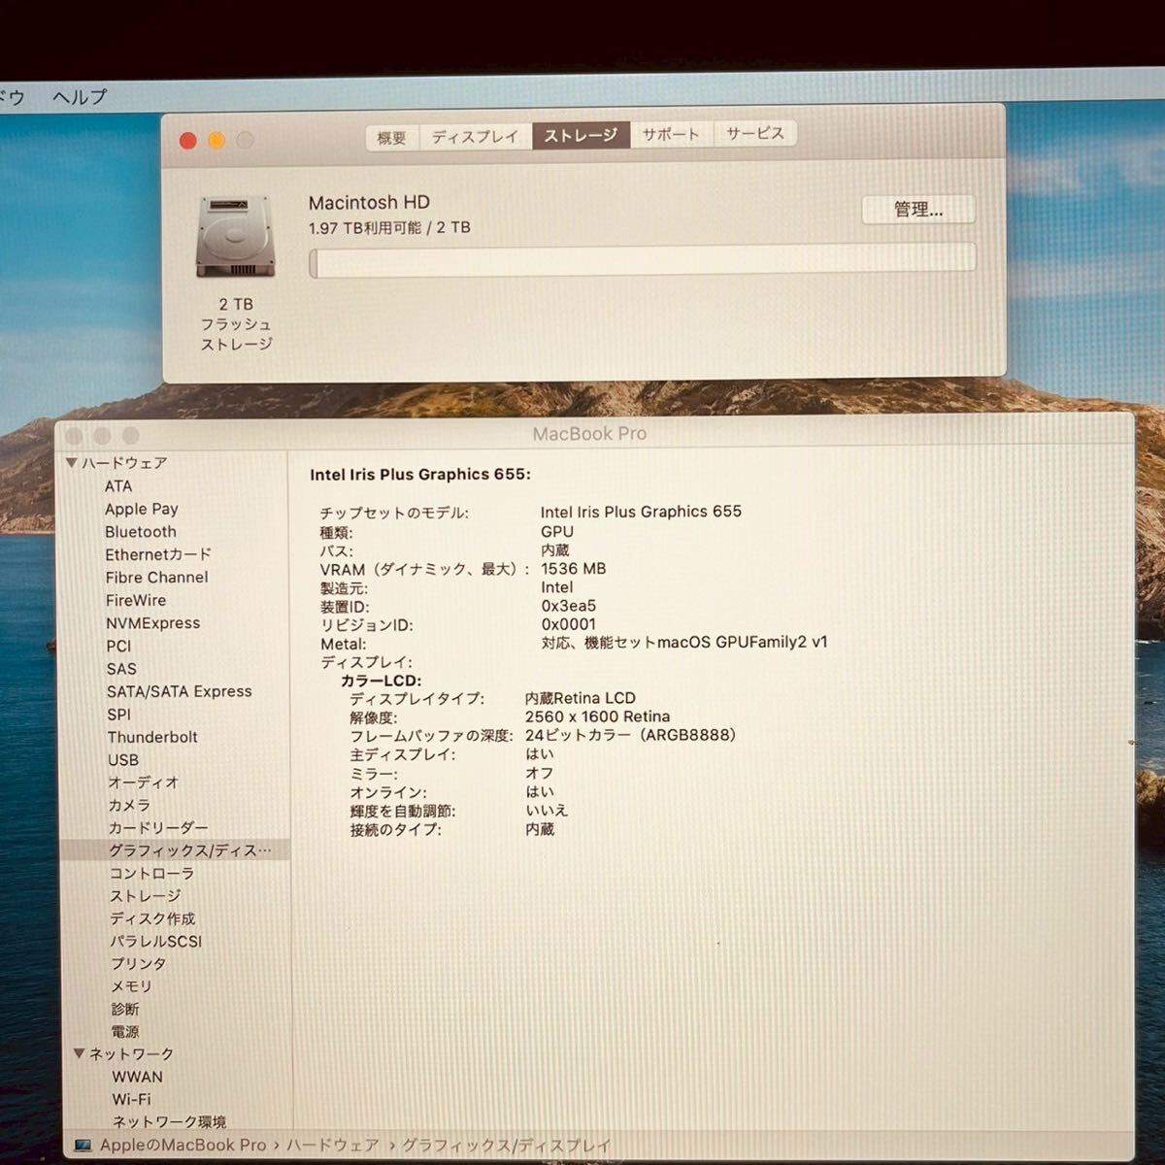Select メモリ in sidebar

pyautogui.click(x=131, y=986)
